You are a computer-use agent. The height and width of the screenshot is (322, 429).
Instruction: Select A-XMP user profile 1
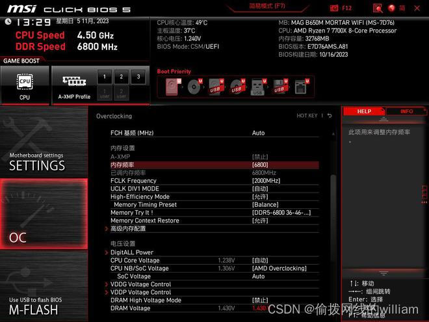[104, 93]
